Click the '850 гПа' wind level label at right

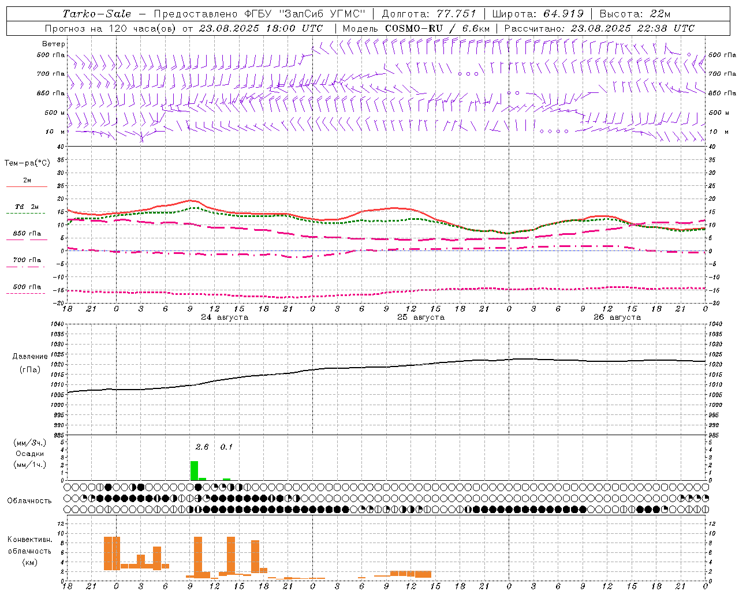[722, 93]
